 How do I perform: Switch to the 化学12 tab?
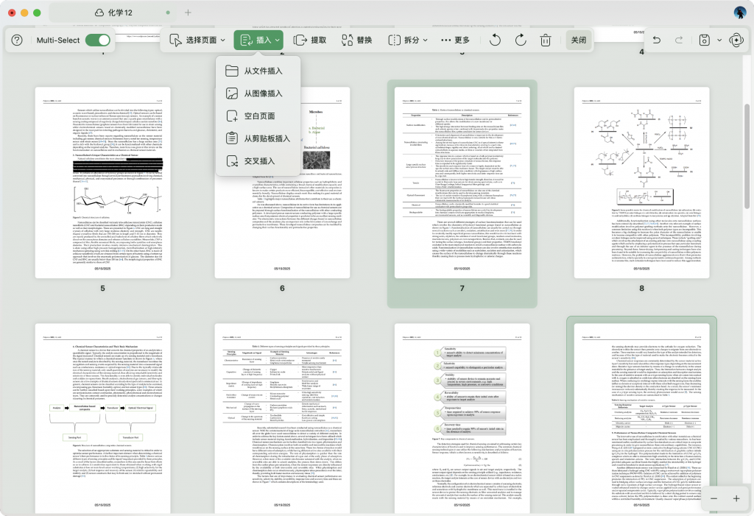(113, 13)
